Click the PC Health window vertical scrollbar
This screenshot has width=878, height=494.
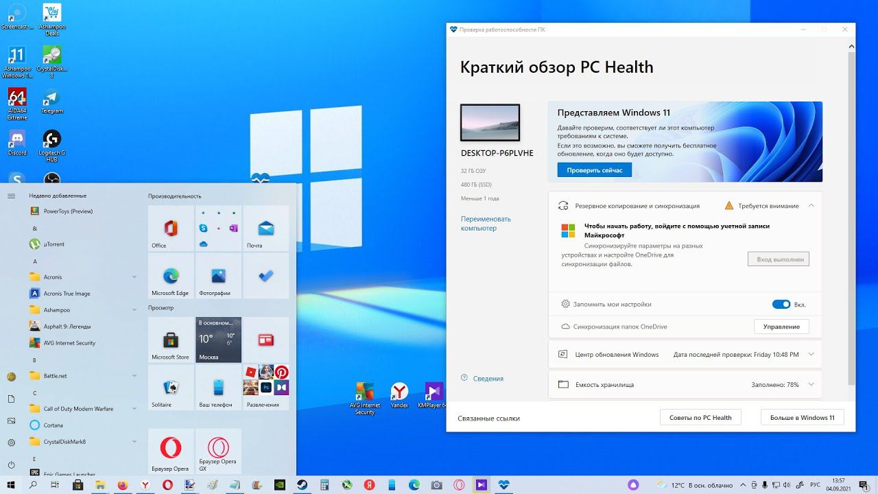pos(851,217)
